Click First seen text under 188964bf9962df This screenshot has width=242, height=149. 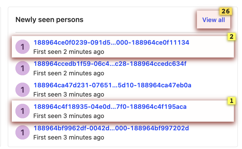[x=69, y=137]
